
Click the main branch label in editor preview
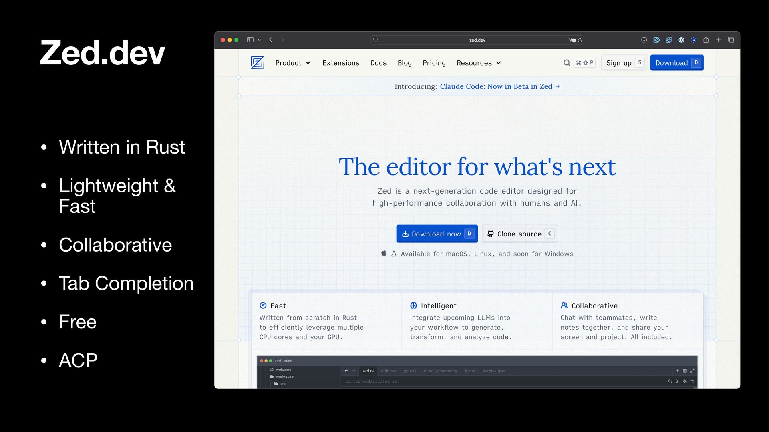click(288, 361)
